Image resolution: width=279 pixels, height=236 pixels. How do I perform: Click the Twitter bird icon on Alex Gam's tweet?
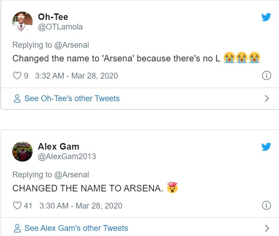point(266,147)
